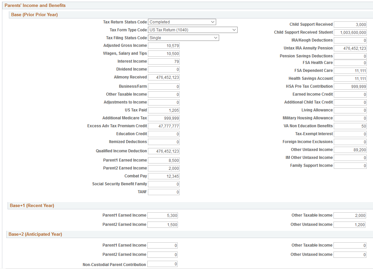
Task: Select the Wages, Salary and Tips field
Action: tap(163, 53)
